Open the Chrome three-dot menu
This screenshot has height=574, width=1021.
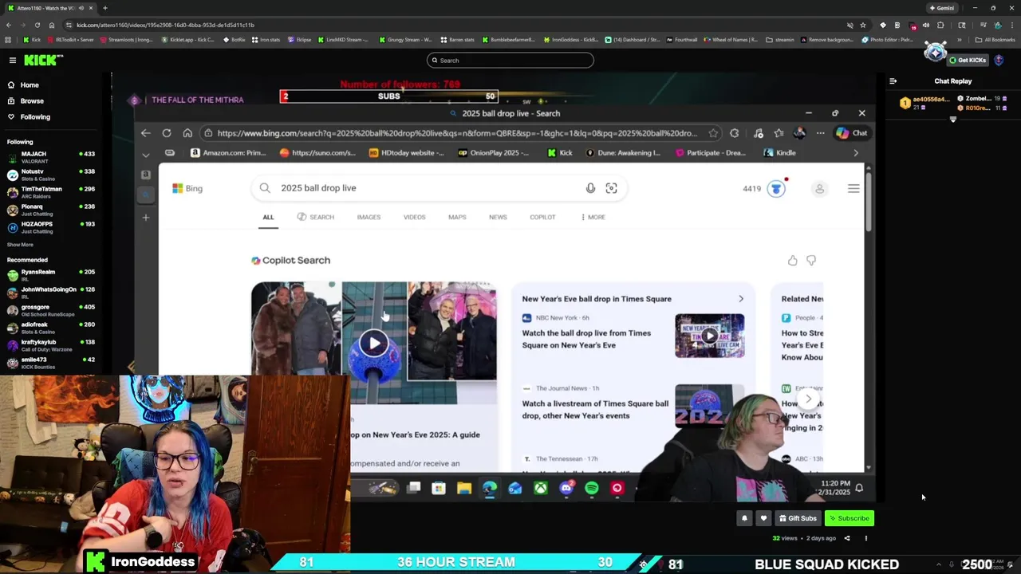[1011, 25]
